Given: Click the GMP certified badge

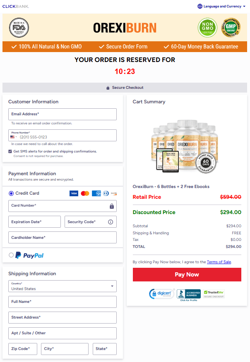Looking at the screenshot, I should coord(231,27).
